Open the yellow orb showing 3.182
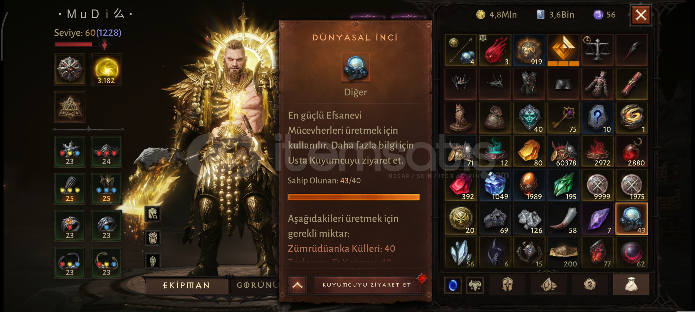Viewport: 695px width, 312px height. [x=106, y=69]
